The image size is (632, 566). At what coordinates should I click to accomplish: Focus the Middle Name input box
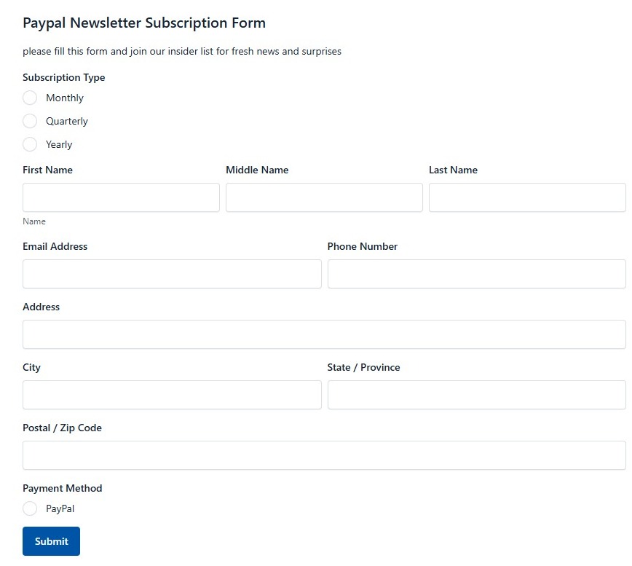pyautogui.click(x=324, y=197)
